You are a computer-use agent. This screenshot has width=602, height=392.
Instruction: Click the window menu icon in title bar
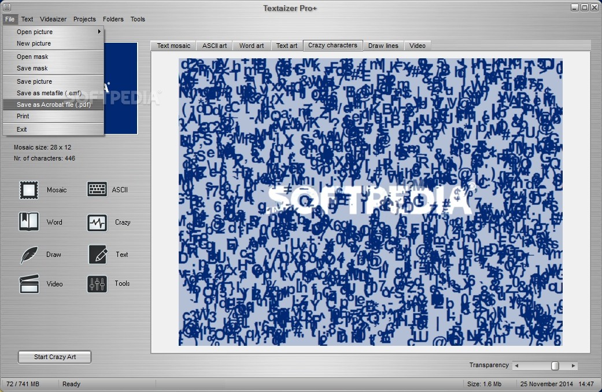click(x=6, y=7)
